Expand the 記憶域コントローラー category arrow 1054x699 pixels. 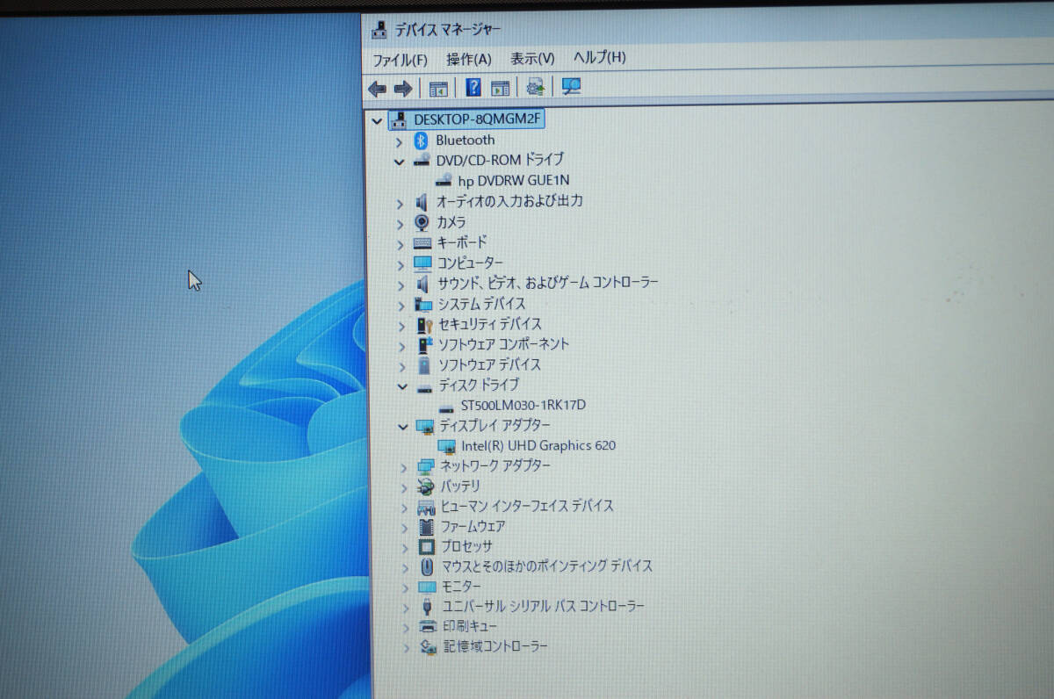pos(406,648)
